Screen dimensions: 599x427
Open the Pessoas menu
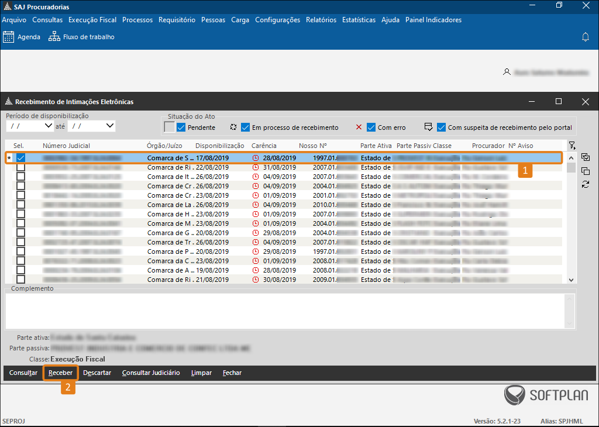(x=213, y=20)
